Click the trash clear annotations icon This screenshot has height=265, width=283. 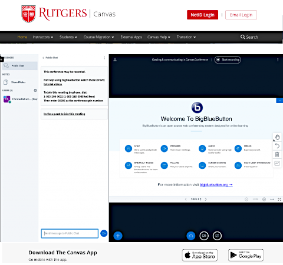(277, 154)
